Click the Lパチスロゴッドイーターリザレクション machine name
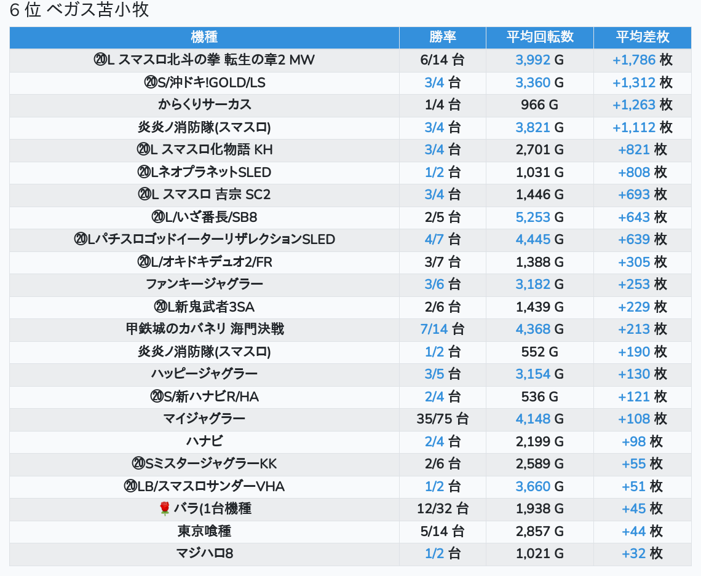701x576 pixels. coord(204,239)
